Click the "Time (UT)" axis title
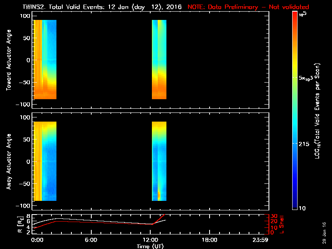332x249 pixels. [x=150, y=246]
